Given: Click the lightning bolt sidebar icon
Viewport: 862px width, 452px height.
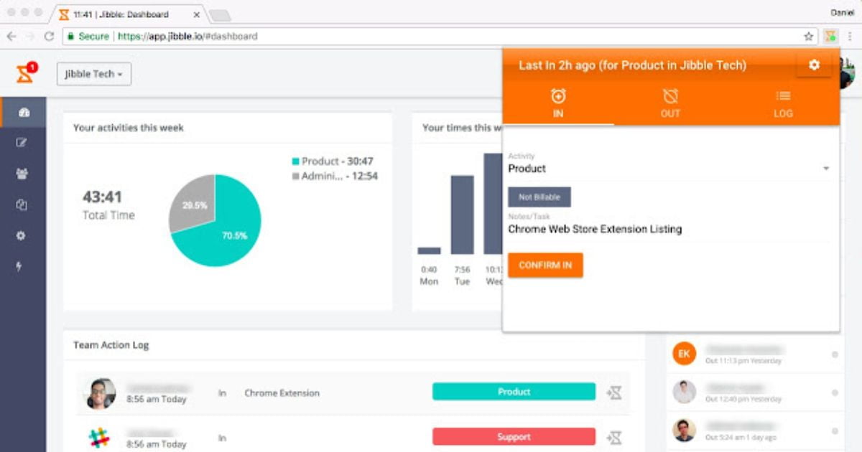Looking at the screenshot, I should [x=19, y=266].
